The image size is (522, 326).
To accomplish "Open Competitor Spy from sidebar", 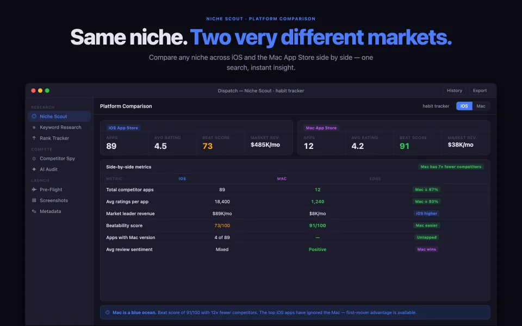I will (59, 159).
